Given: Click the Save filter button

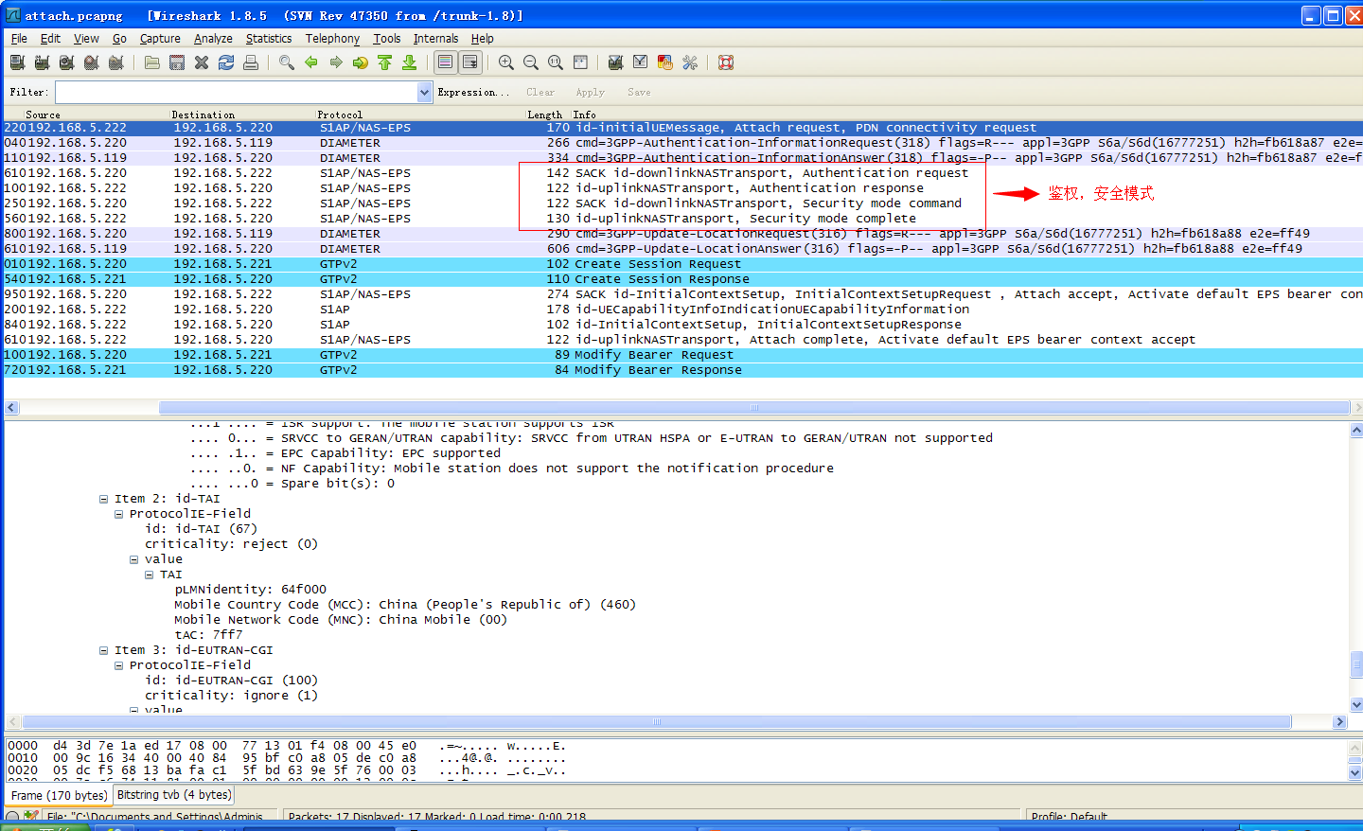Looking at the screenshot, I should pos(639,92).
